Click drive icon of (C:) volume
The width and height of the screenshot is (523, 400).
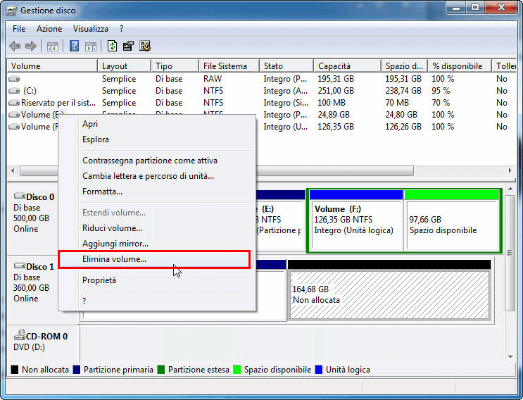click(x=14, y=91)
